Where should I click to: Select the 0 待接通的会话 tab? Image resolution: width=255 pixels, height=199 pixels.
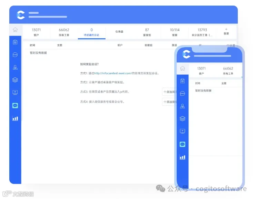(x=91, y=32)
